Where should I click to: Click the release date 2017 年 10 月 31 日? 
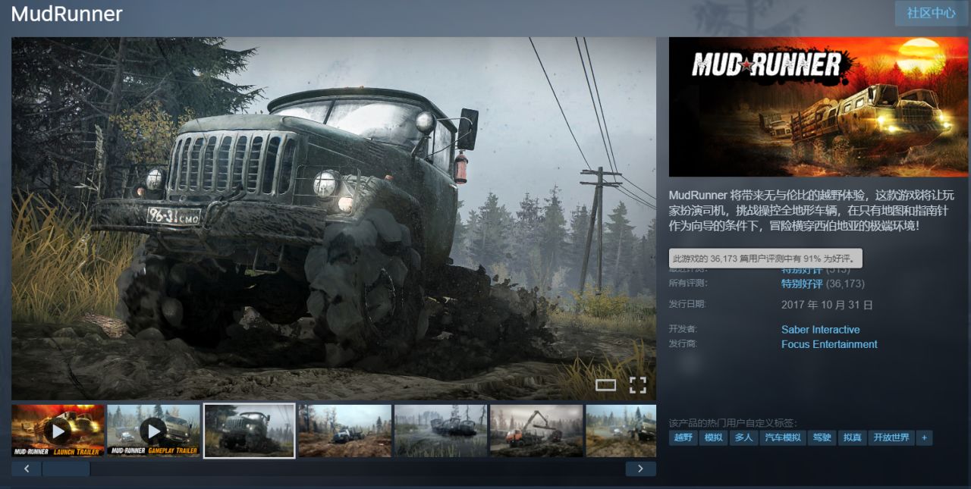pyautogui.click(x=827, y=305)
